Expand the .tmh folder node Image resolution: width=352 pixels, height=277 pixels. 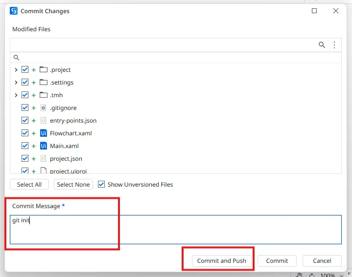point(16,95)
